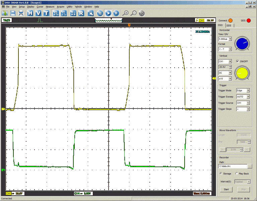The width and height of the screenshot is (257, 201).
Task: Click the Pause acquisition icon
Action: click(116, 13)
